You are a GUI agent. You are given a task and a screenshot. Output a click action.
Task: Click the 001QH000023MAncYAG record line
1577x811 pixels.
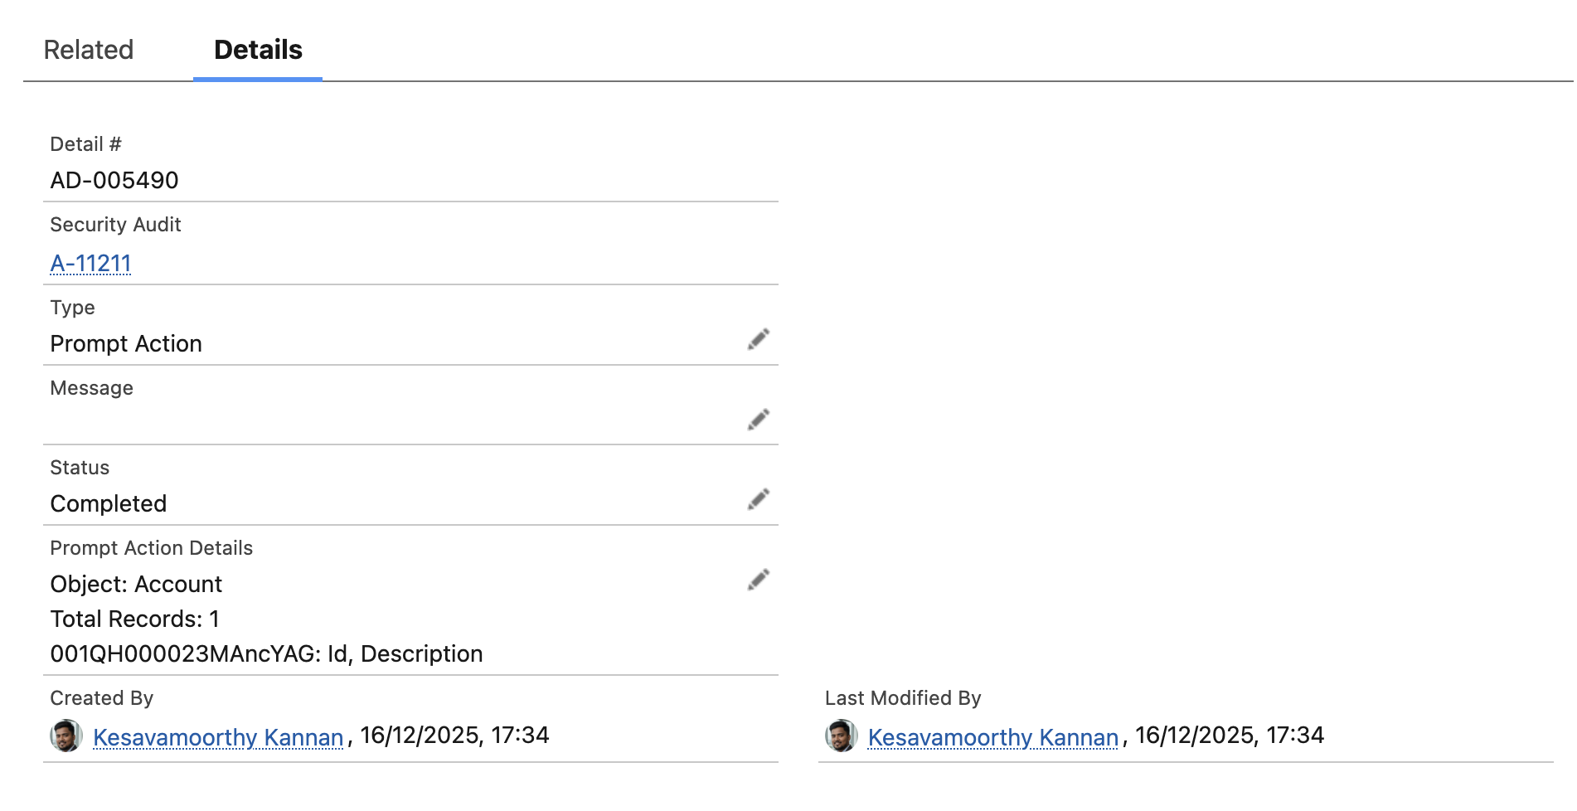[x=266, y=654]
